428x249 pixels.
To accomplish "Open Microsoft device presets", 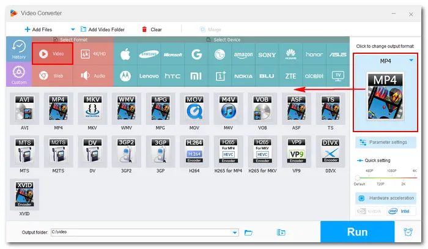I will tap(172, 54).
